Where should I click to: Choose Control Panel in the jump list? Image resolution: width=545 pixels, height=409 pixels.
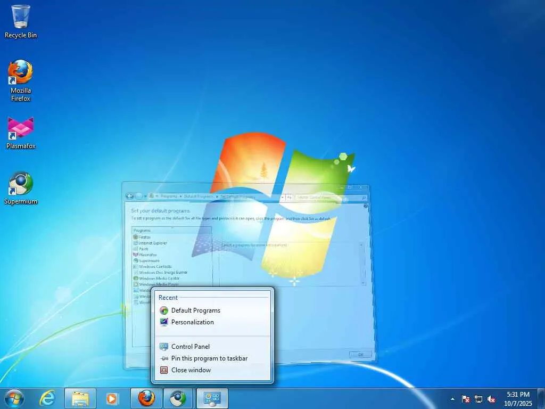[x=213, y=346]
